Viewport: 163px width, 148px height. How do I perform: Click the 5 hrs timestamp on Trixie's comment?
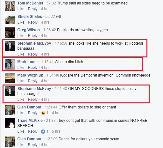click(56, 131)
